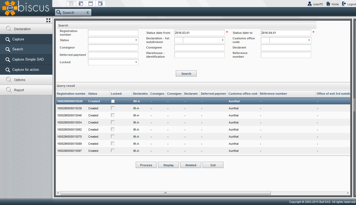Click the cusoff3 user profile icon
The height and width of the screenshot is (205, 356).
(x=310, y=4)
